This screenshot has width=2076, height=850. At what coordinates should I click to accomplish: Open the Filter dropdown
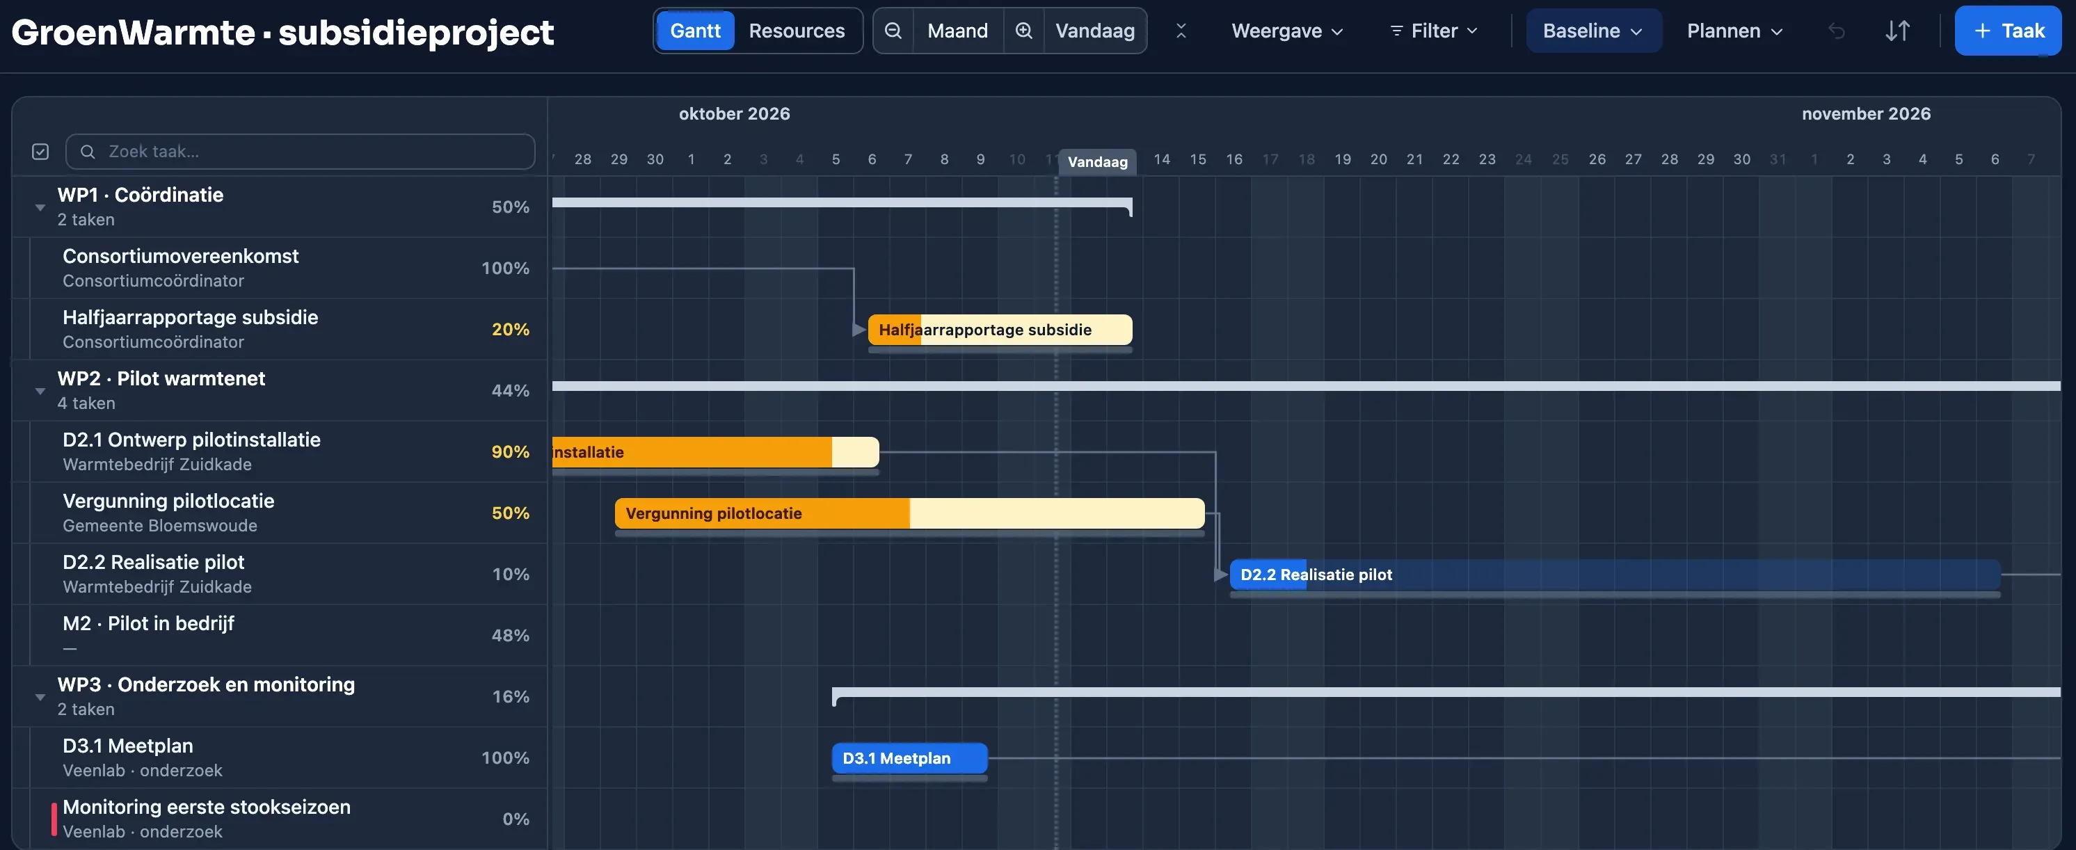pos(1434,31)
